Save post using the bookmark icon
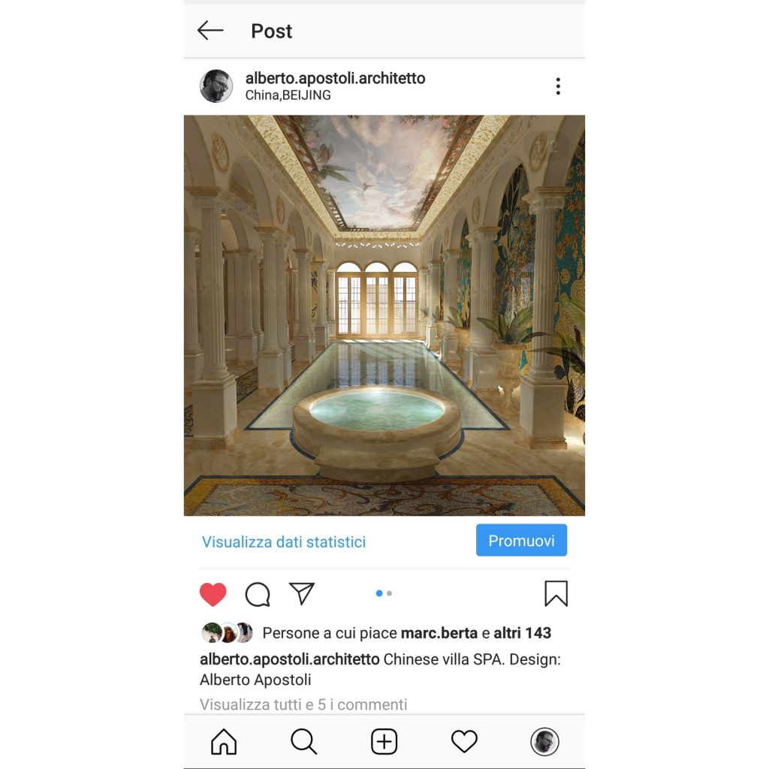Screen dimensions: 769x769 (556, 593)
